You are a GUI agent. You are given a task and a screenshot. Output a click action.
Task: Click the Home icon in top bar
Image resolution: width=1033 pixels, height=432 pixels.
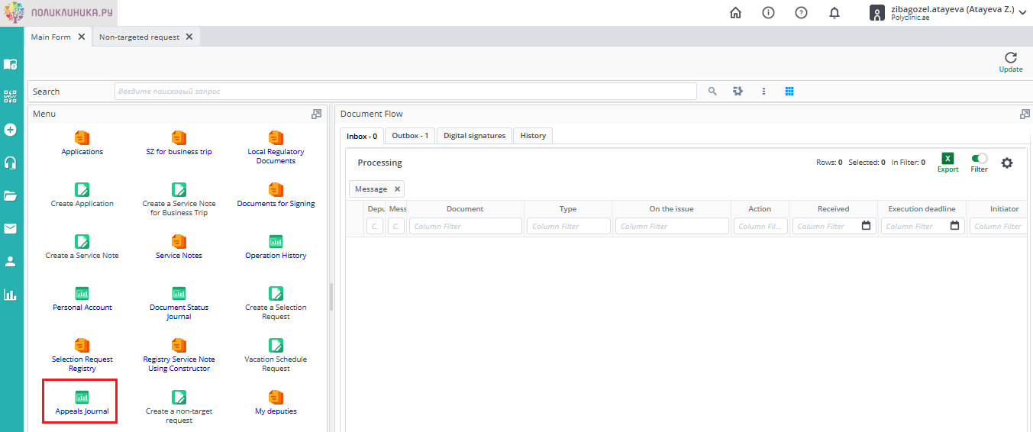[735, 13]
